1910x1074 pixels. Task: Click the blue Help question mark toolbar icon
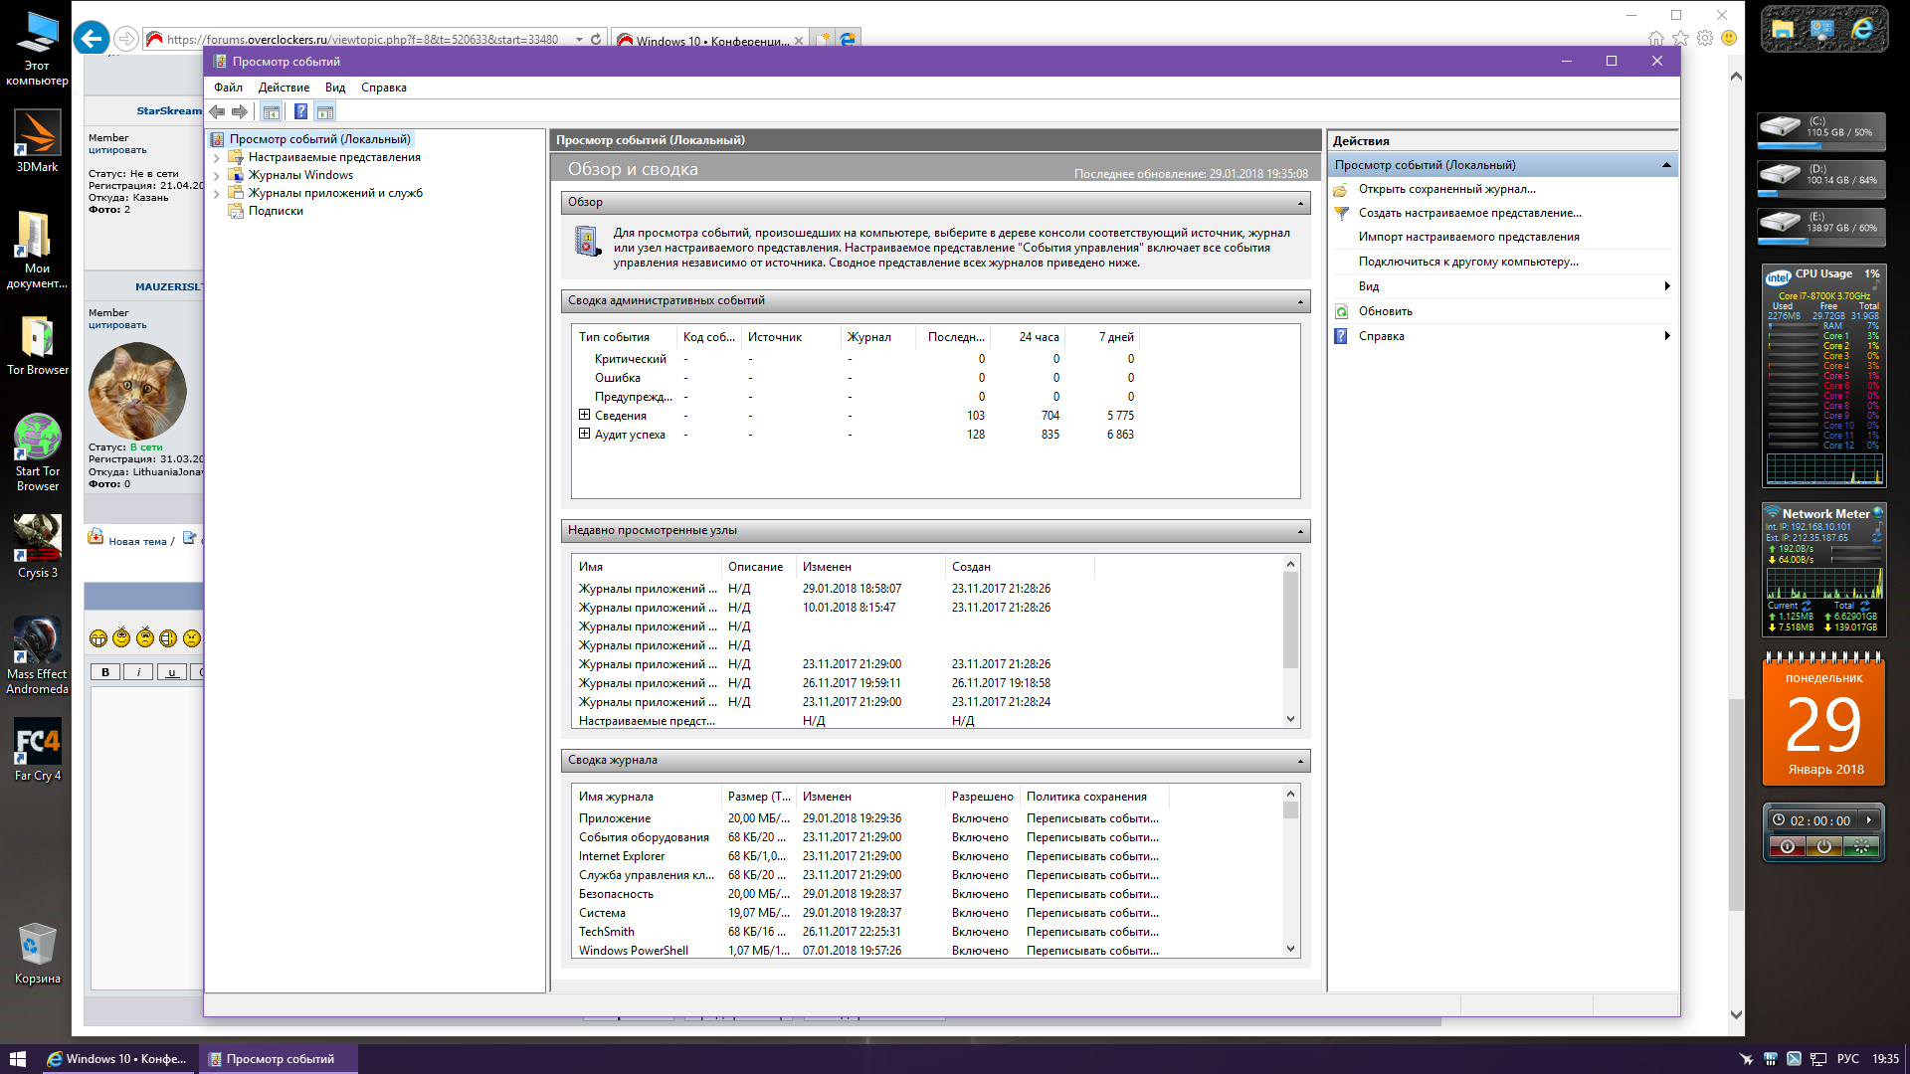(x=300, y=111)
